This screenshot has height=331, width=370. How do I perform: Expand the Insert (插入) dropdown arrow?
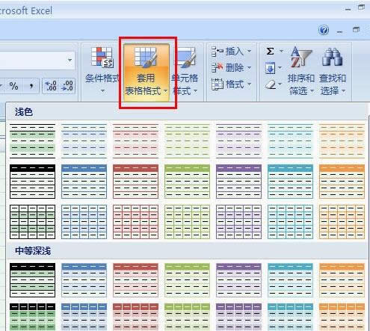(x=249, y=52)
